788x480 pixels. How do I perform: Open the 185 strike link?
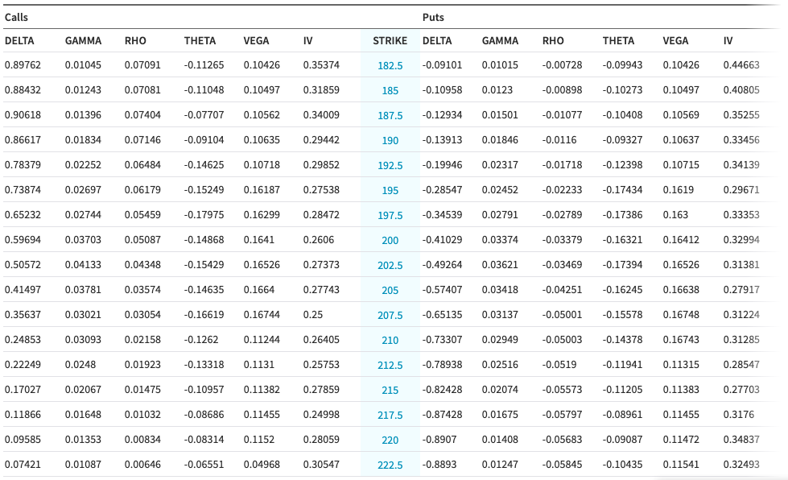tap(390, 90)
